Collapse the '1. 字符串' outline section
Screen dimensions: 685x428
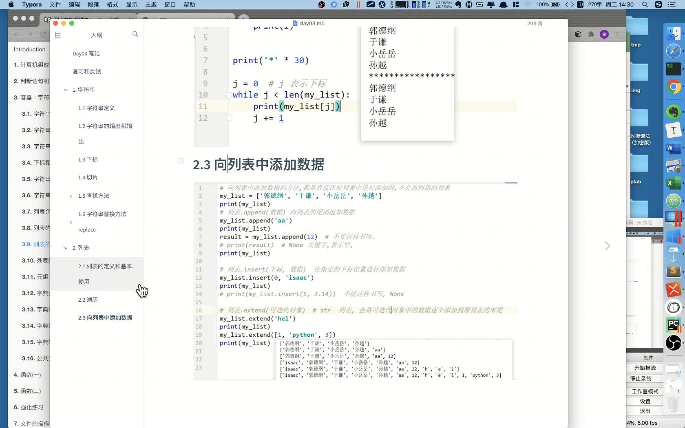point(66,90)
